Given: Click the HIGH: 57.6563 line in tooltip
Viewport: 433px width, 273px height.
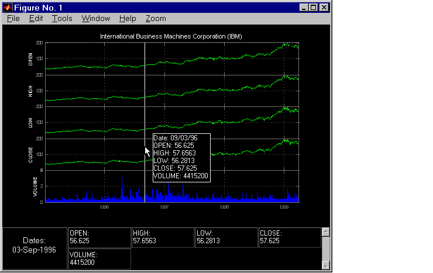Looking at the screenshot, I should click(174, 153).
